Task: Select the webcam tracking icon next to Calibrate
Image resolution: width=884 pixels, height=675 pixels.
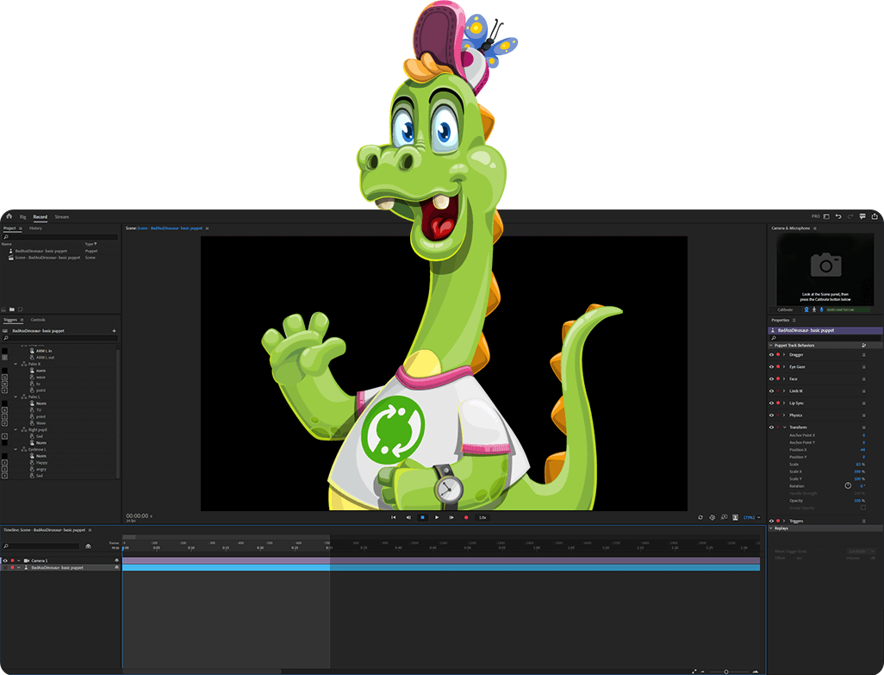Action: [806, 309]
